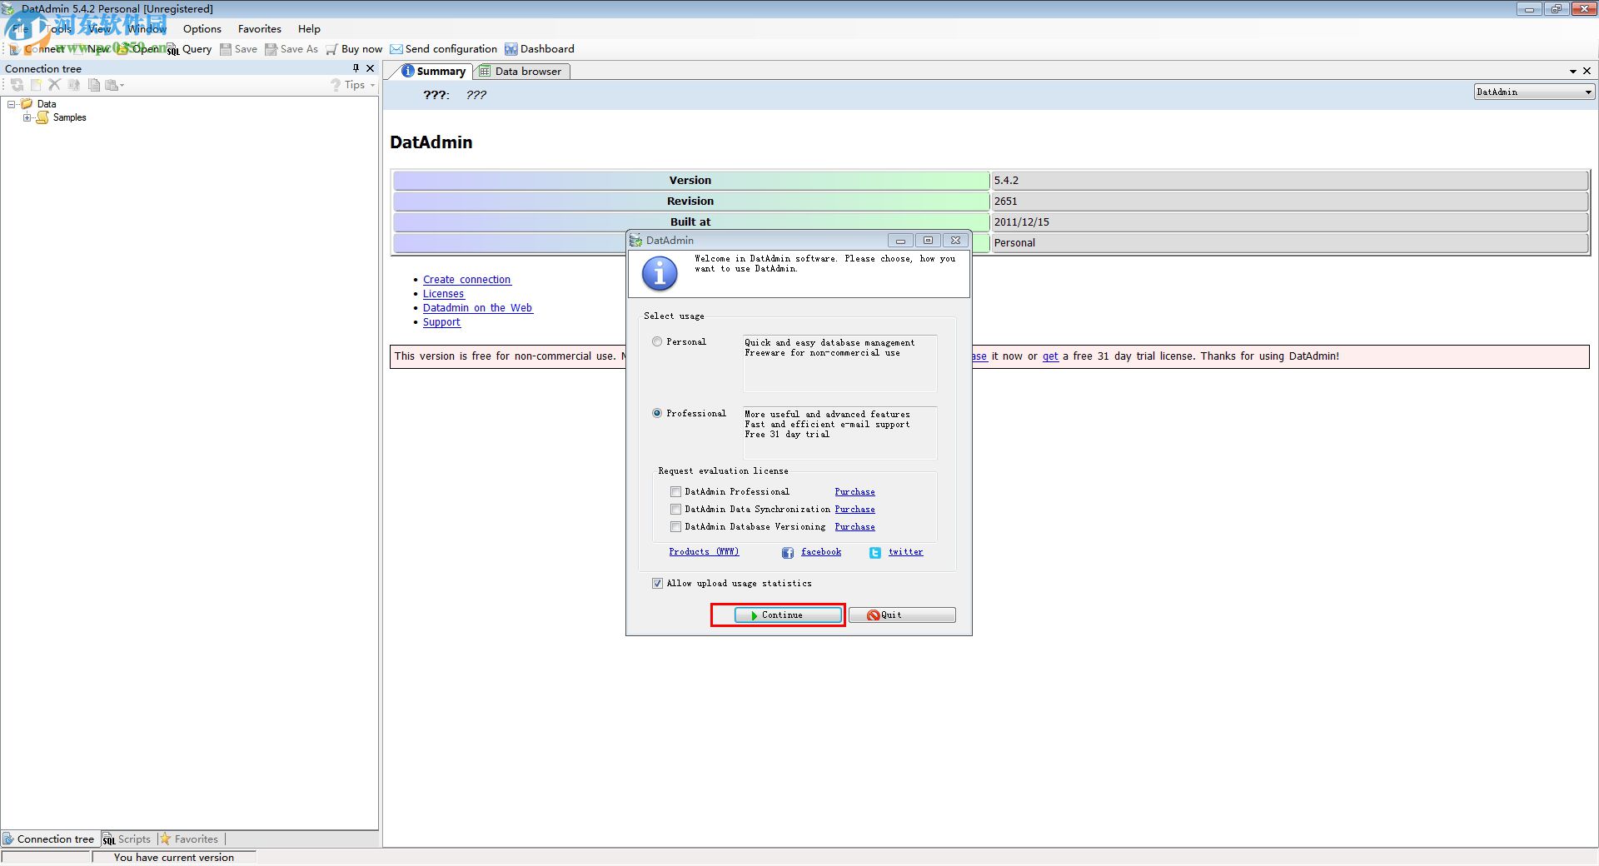The width and height of the screenshot is (1599, 866).
Task: Open the Help menu
Action: click(x=309, y=29)
